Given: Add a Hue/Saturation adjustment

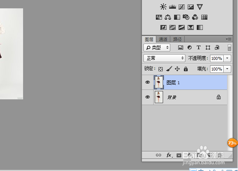Looking at the screenshot, I should pyautogui.click(x=159, y=17).
